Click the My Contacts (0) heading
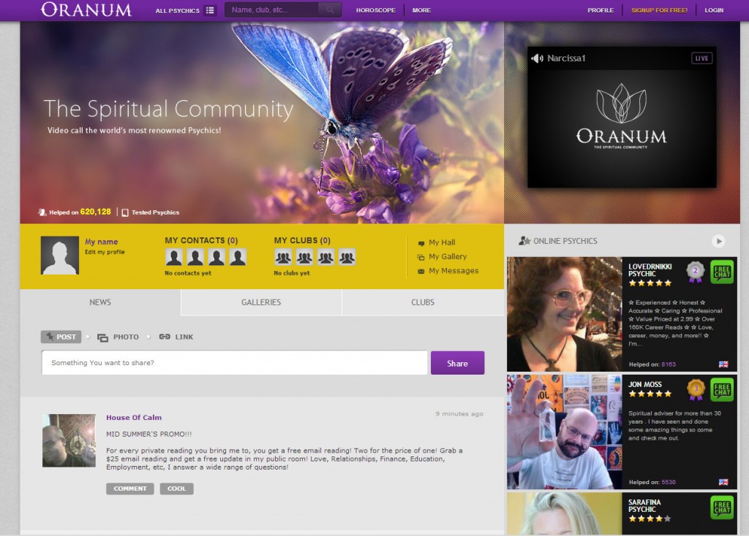Viewport: 749px width, 536px height. point(201,240)
